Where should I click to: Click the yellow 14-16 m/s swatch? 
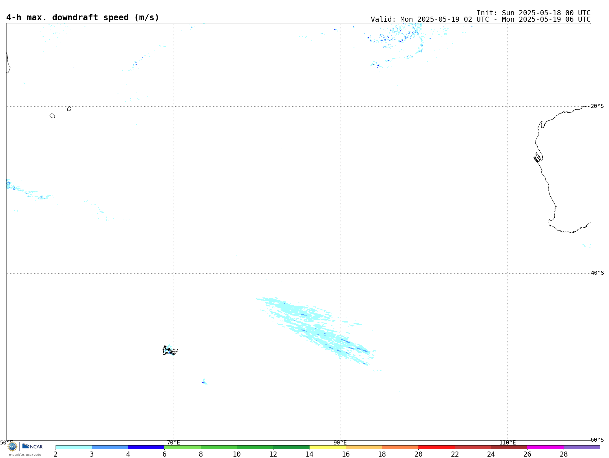tap(328, 447)
